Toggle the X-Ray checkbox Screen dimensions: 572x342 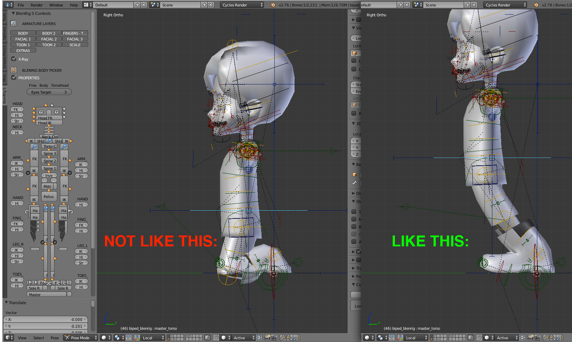pyautogui.click(x=14, y=59)
